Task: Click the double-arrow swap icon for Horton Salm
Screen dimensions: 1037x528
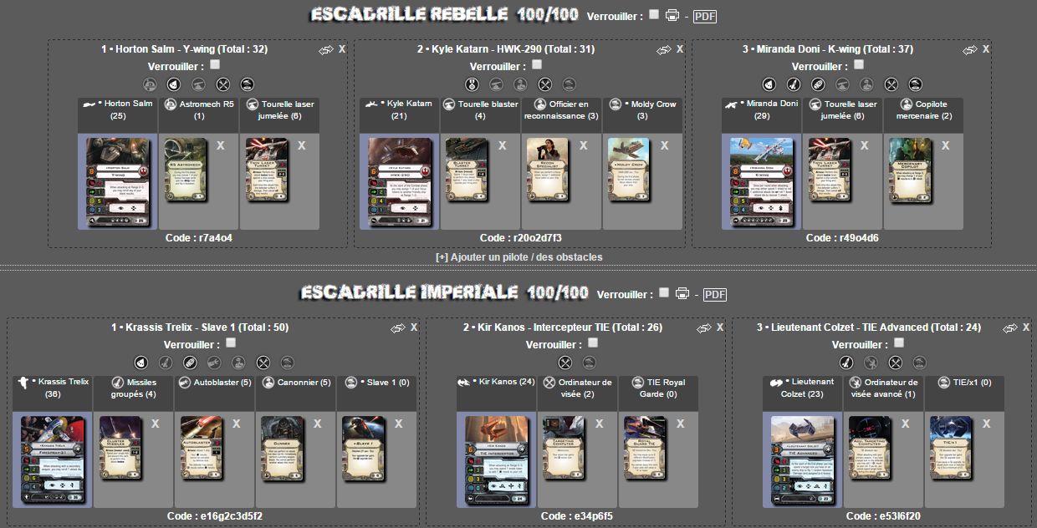Action: 326,50
